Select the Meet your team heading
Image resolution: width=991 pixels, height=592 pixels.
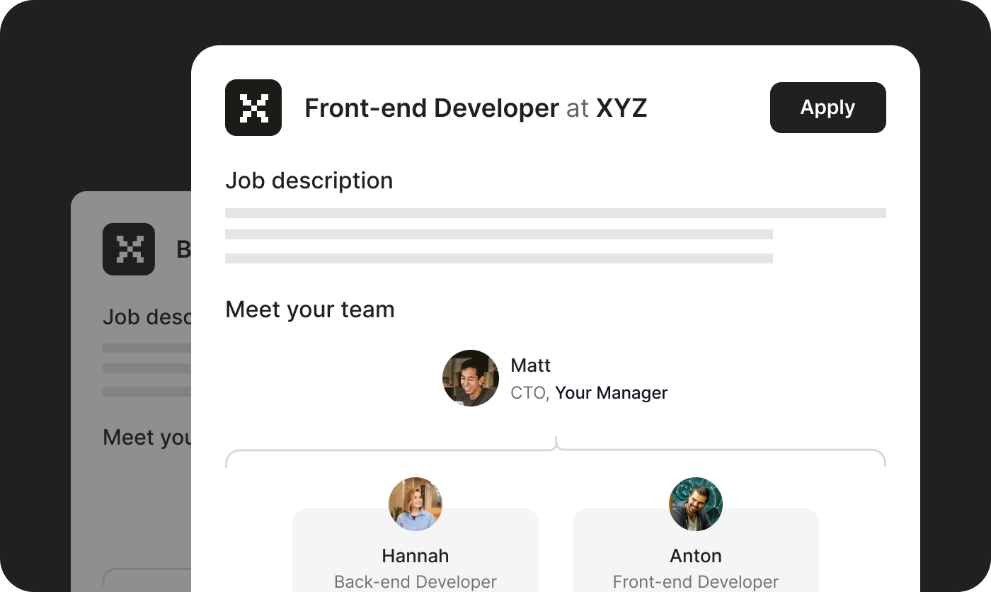[310, 309]
